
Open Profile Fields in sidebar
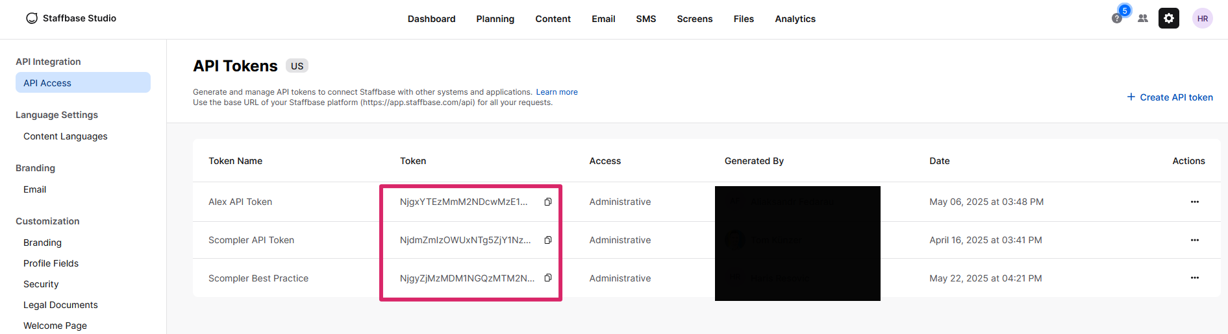pos(51,263)
